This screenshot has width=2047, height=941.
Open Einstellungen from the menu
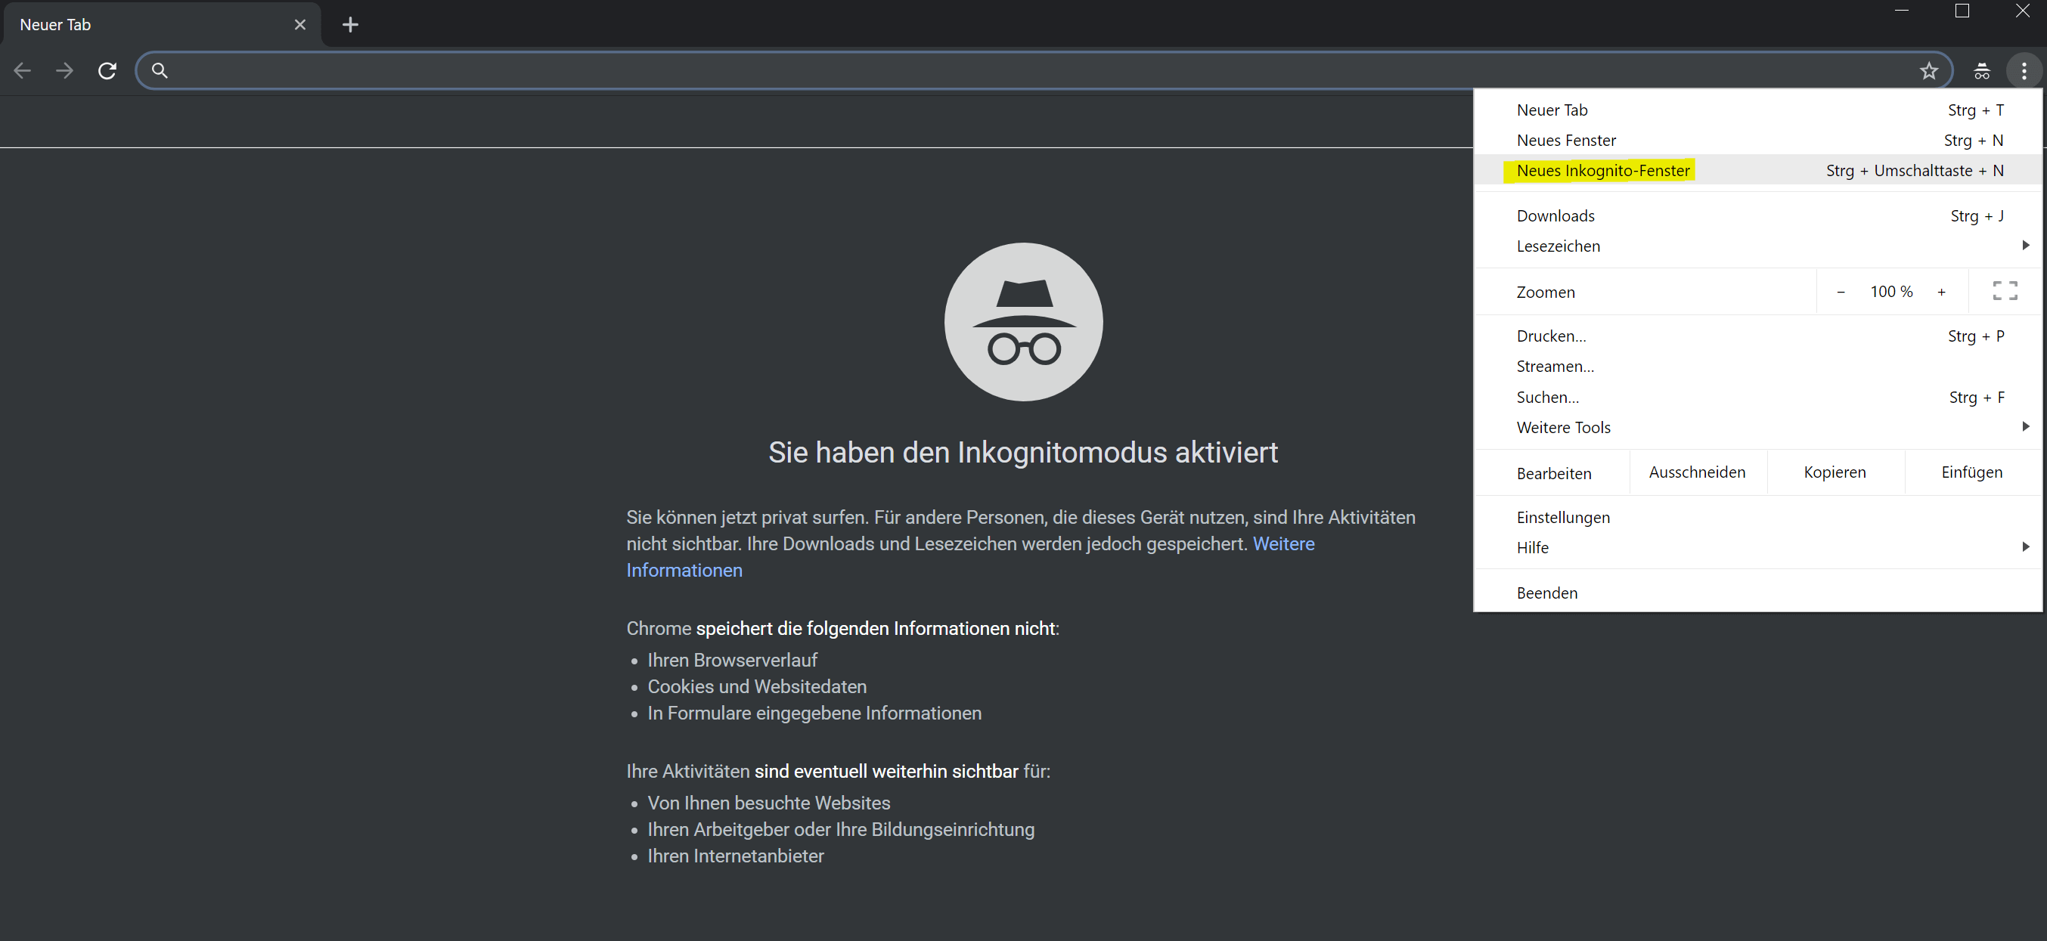[x=1757, y=517]
